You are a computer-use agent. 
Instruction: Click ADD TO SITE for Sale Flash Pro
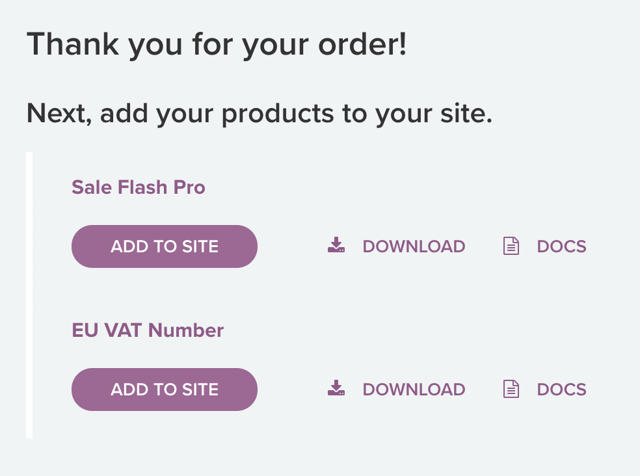click(x=164, y=246)
